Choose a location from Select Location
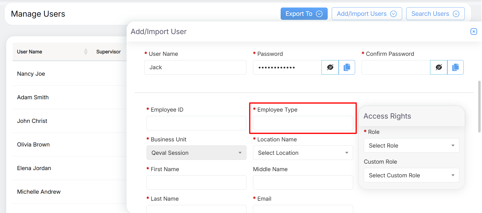This screenshot has height=213, width=482. [x=303, y=153]
